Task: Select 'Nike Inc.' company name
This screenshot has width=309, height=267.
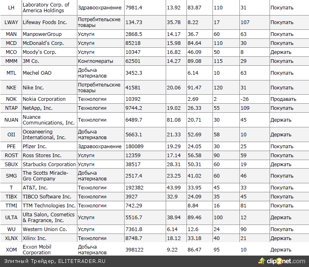Action: pos(33,87)
